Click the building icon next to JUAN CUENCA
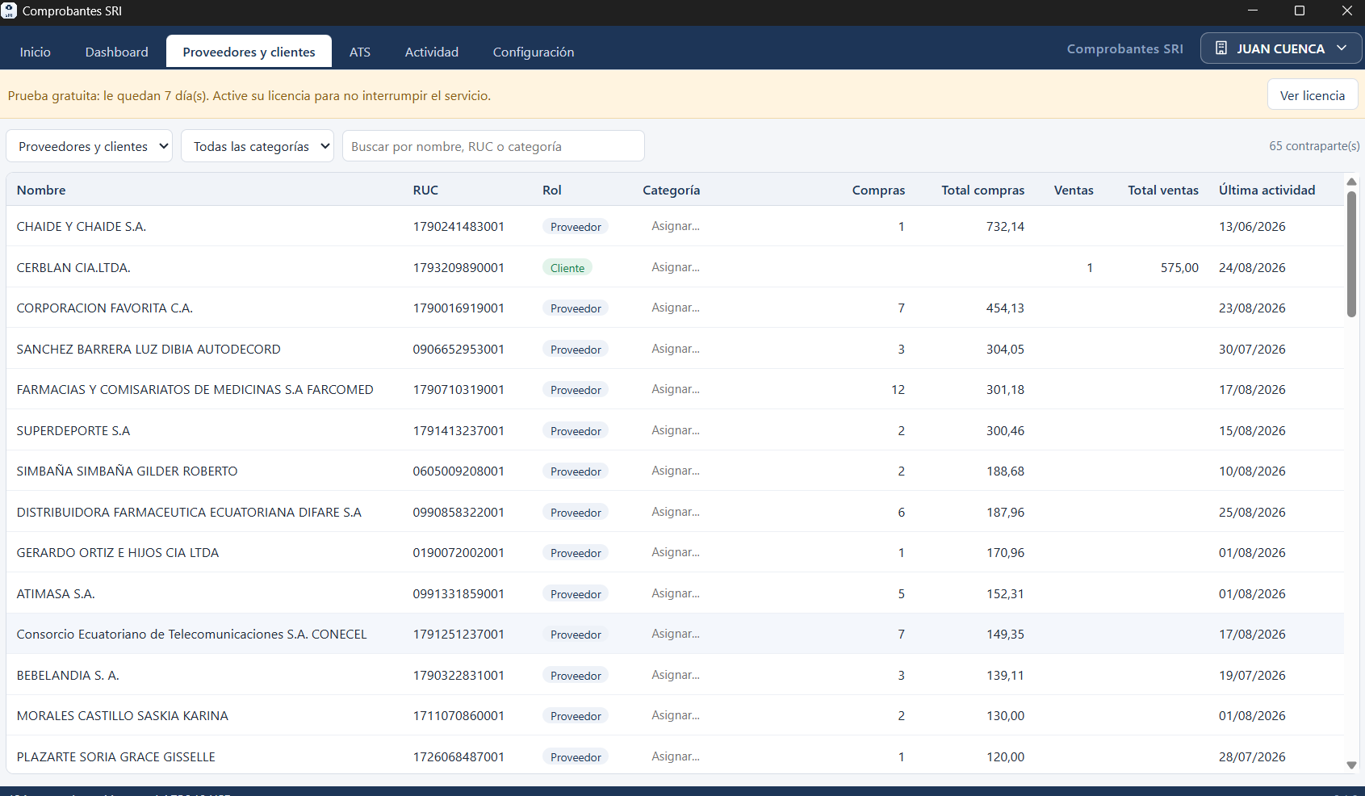Screen dimensions: 1365x796 click(1221, 48)
